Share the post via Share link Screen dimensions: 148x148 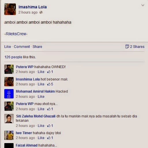37,47
